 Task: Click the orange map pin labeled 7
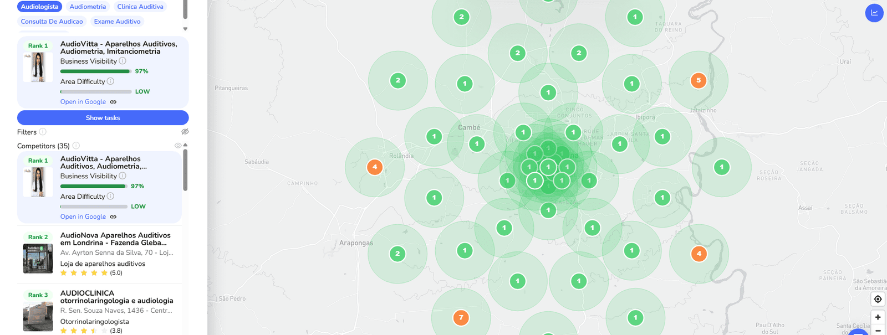(x=461, y=318)
